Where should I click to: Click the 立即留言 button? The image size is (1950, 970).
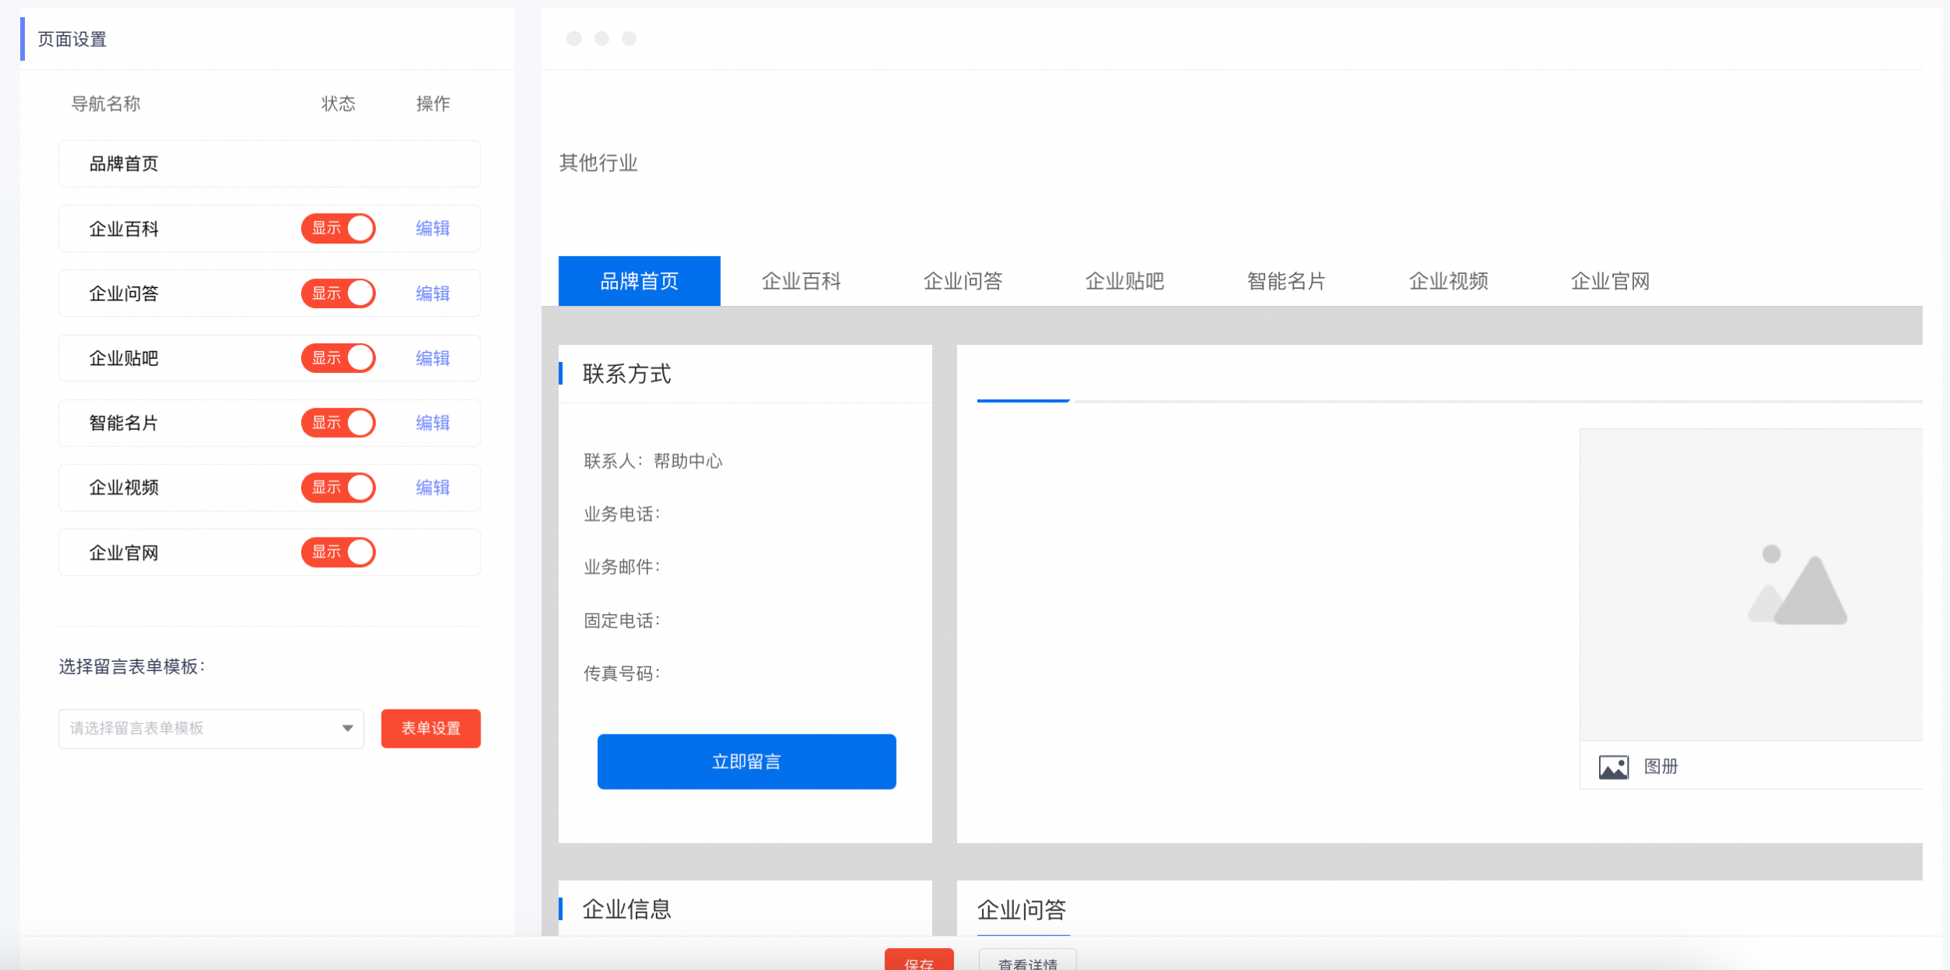tap(746, 762)
